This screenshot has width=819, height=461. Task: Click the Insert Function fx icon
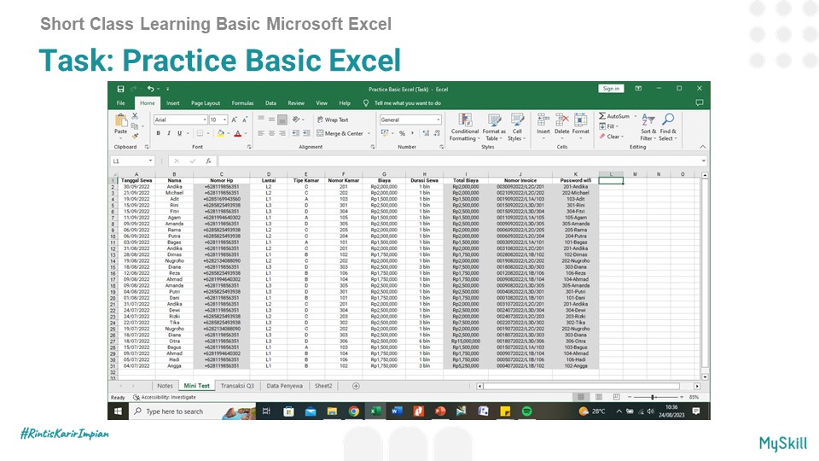tap(208, 161)
